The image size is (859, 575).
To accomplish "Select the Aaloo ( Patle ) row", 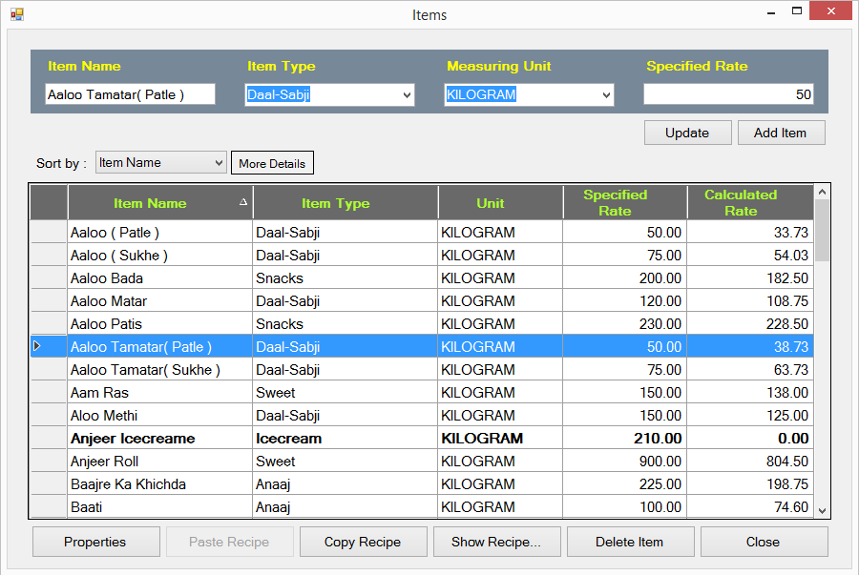I will click(422, 233).
